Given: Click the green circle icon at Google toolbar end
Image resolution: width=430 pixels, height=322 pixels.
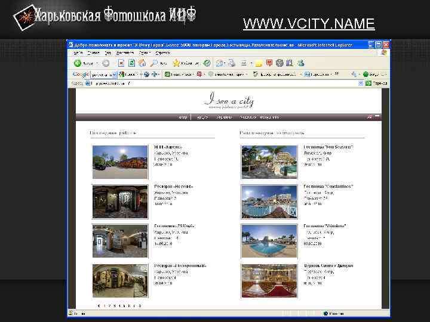Looking at the screenshot, I should pyautogui.click(x=365, y=74).
